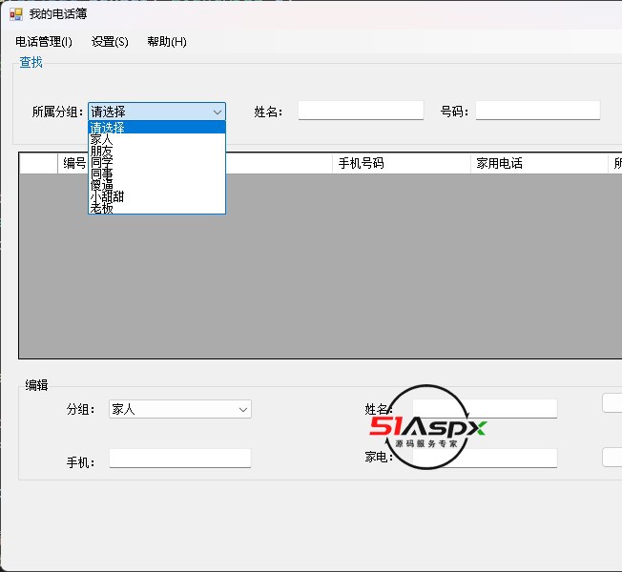Click the 我的电话簿 app icon in title bar
Viewport: 622px width, 572px height.
pos(16,14)
